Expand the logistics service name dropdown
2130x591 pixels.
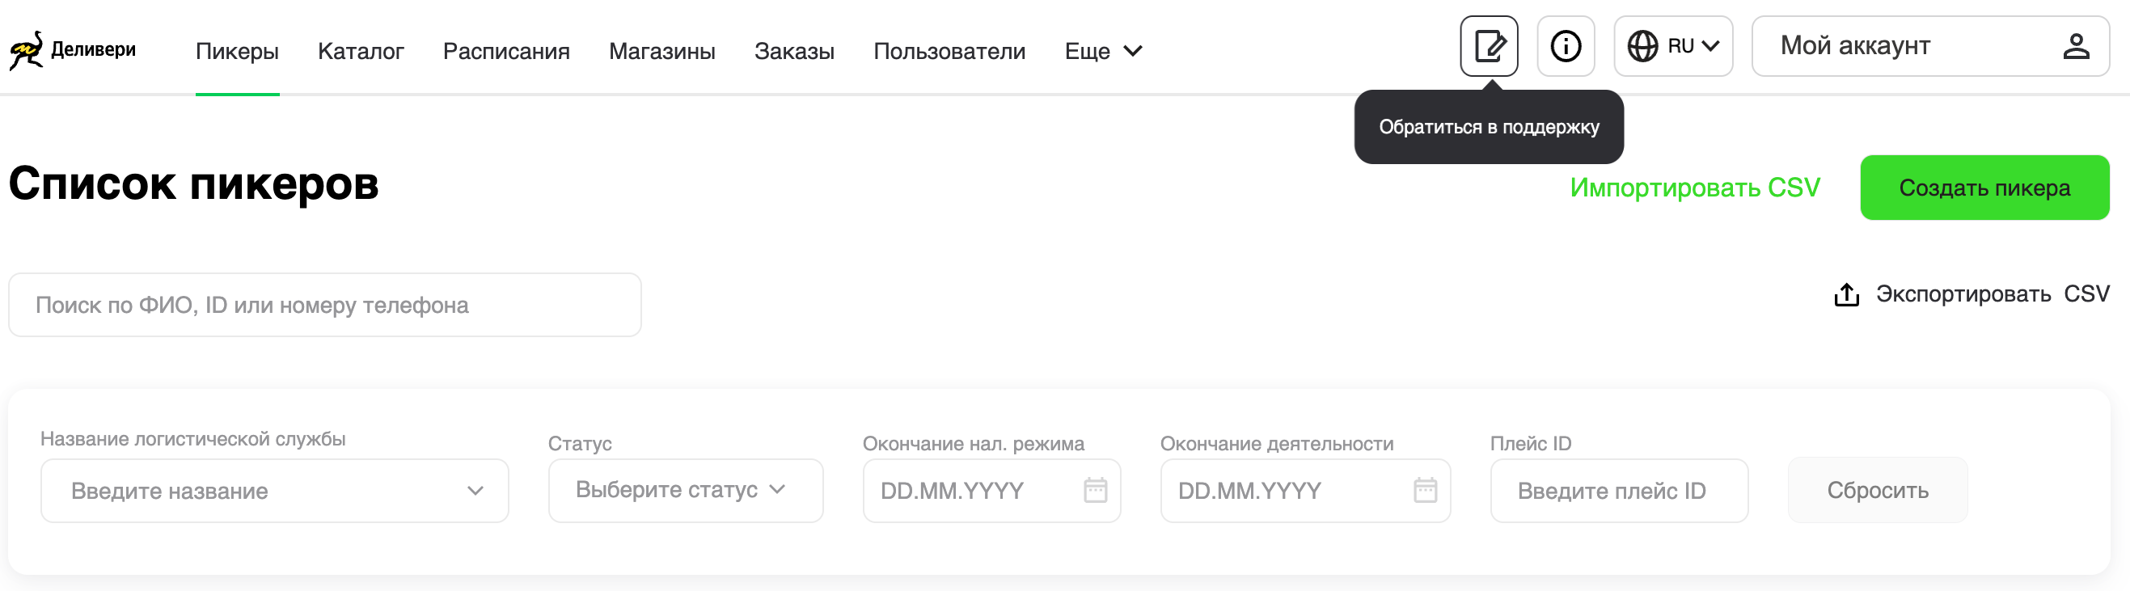coord(475,491)
